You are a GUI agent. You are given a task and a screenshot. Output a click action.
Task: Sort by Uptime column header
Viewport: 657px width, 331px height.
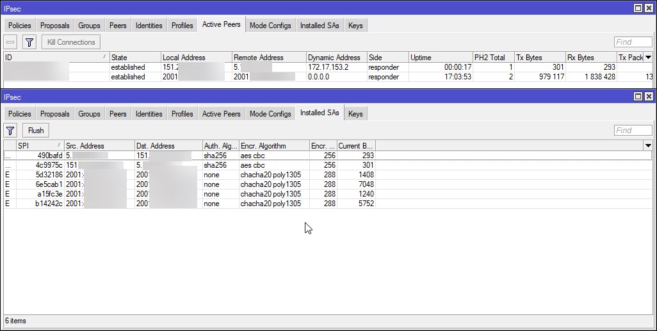pos(441,58)
